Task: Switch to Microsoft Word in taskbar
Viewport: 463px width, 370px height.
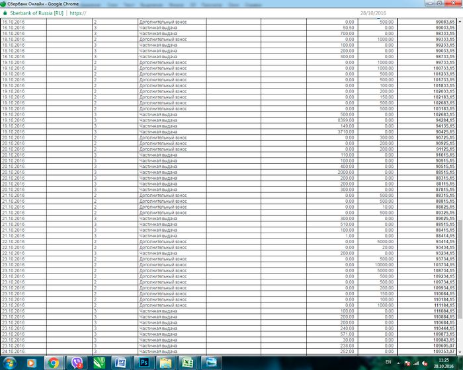Action: (121, 363)
